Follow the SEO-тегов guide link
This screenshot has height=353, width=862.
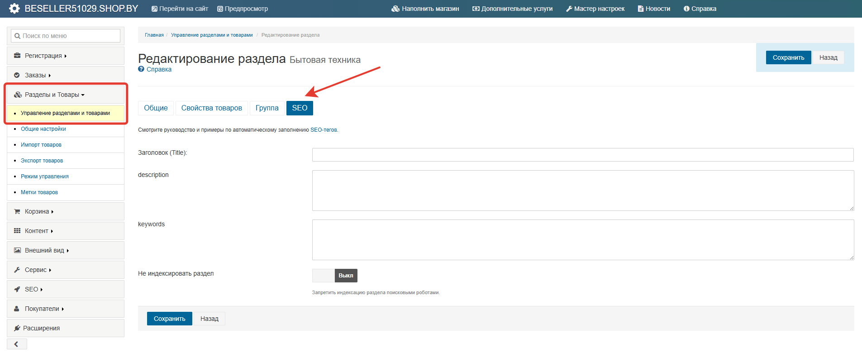(324, 130)
